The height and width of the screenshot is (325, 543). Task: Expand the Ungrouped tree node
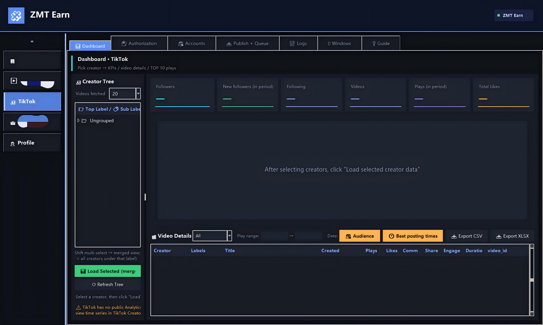pyautogui.click(x=78, y=121)
